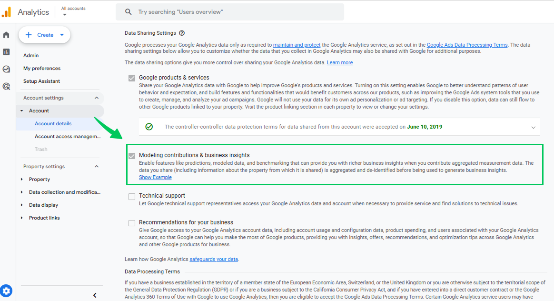Click the Data Sharing Settings help icon

coord(182,33)
